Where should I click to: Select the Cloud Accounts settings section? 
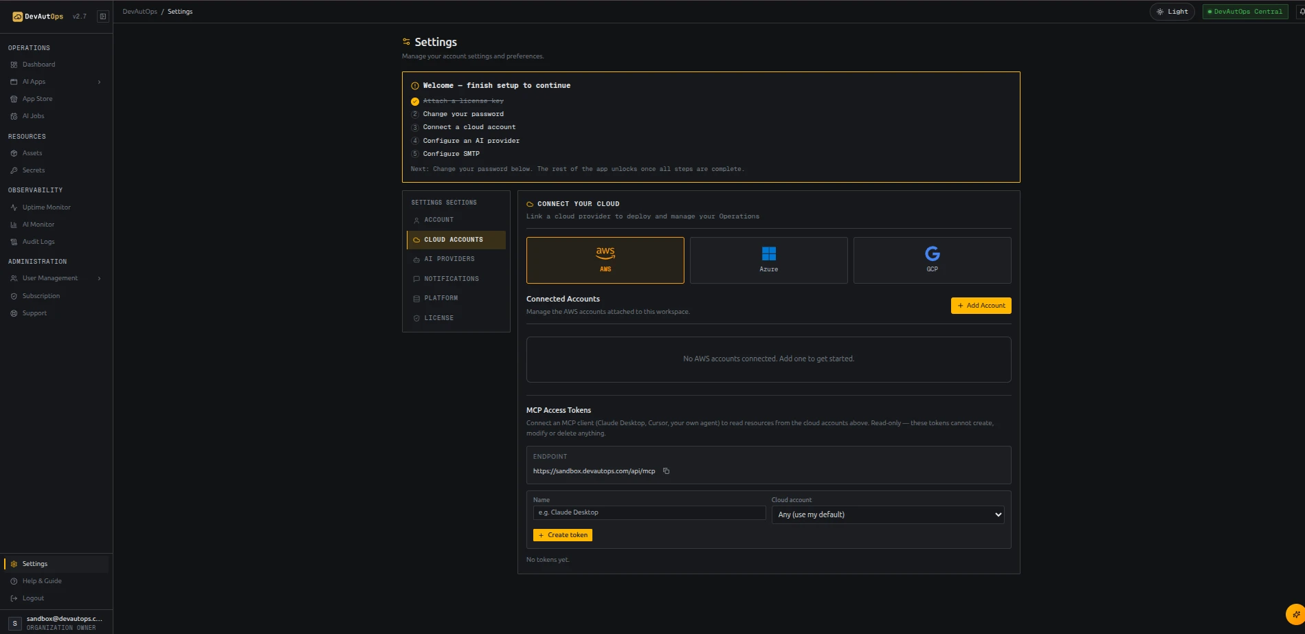[x=456, y=240]
